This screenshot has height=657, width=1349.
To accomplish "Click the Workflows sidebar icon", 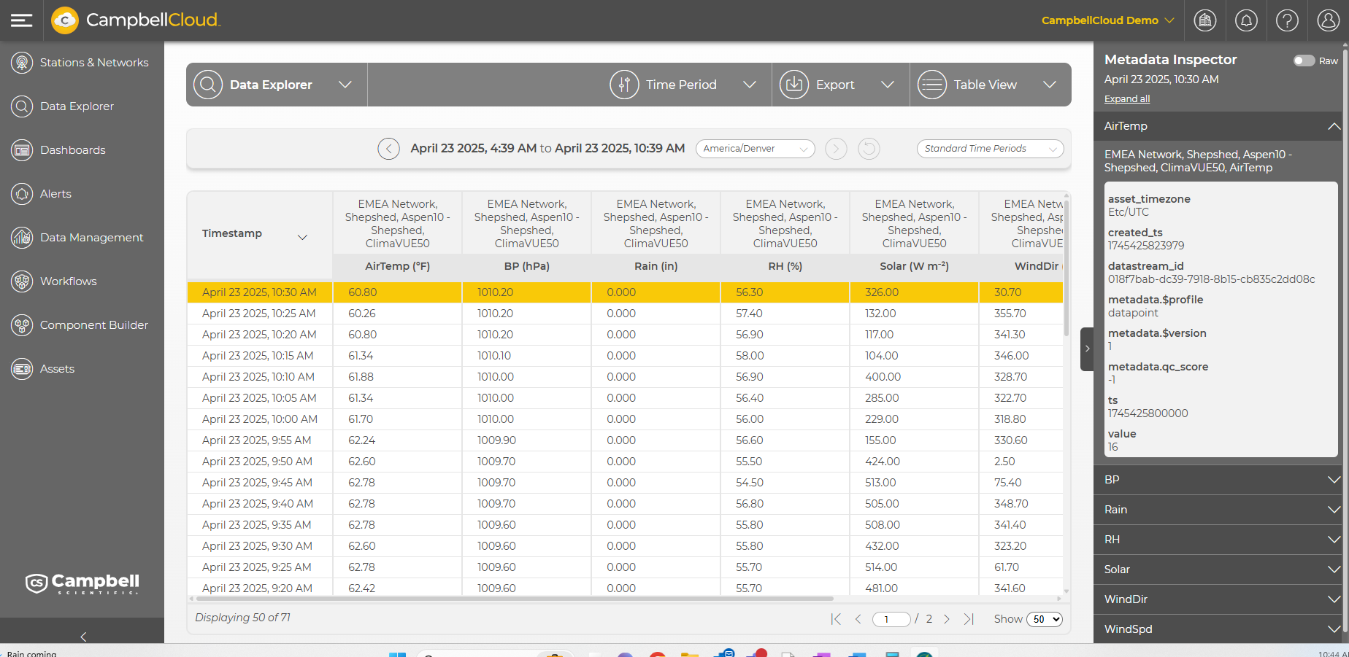I will [22, 281].
